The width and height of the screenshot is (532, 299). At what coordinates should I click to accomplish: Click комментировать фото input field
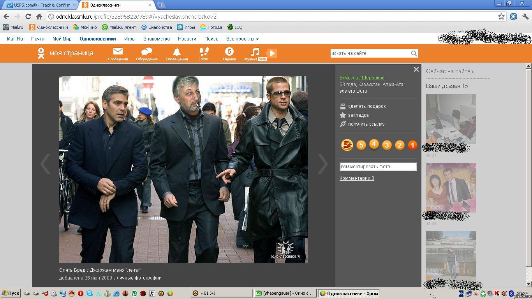[378, 167]
